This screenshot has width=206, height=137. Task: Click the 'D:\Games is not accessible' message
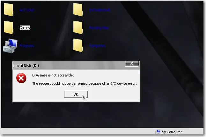[x=53, y=75]
